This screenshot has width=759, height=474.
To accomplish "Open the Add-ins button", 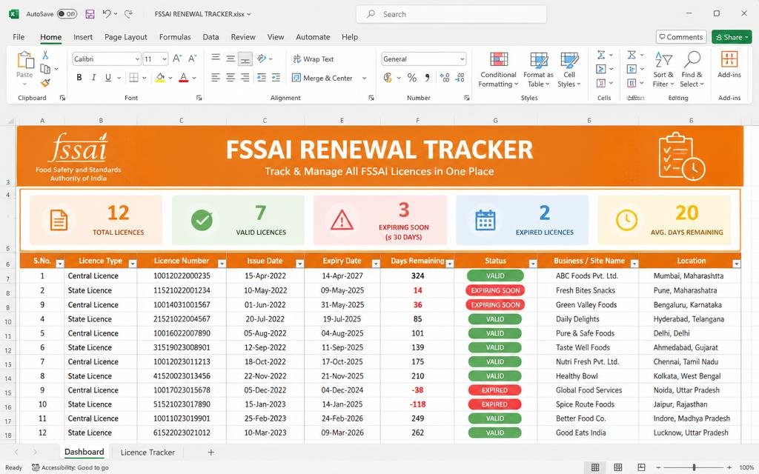I will point(729,65).
